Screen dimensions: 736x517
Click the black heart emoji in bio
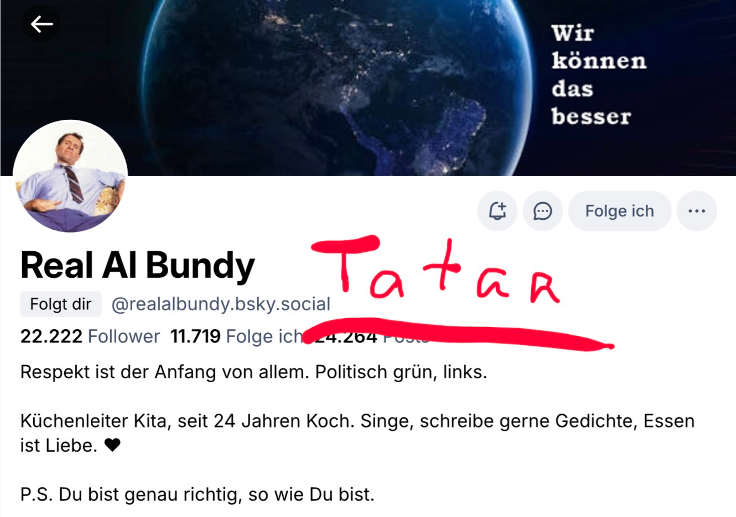coord(112,445)
